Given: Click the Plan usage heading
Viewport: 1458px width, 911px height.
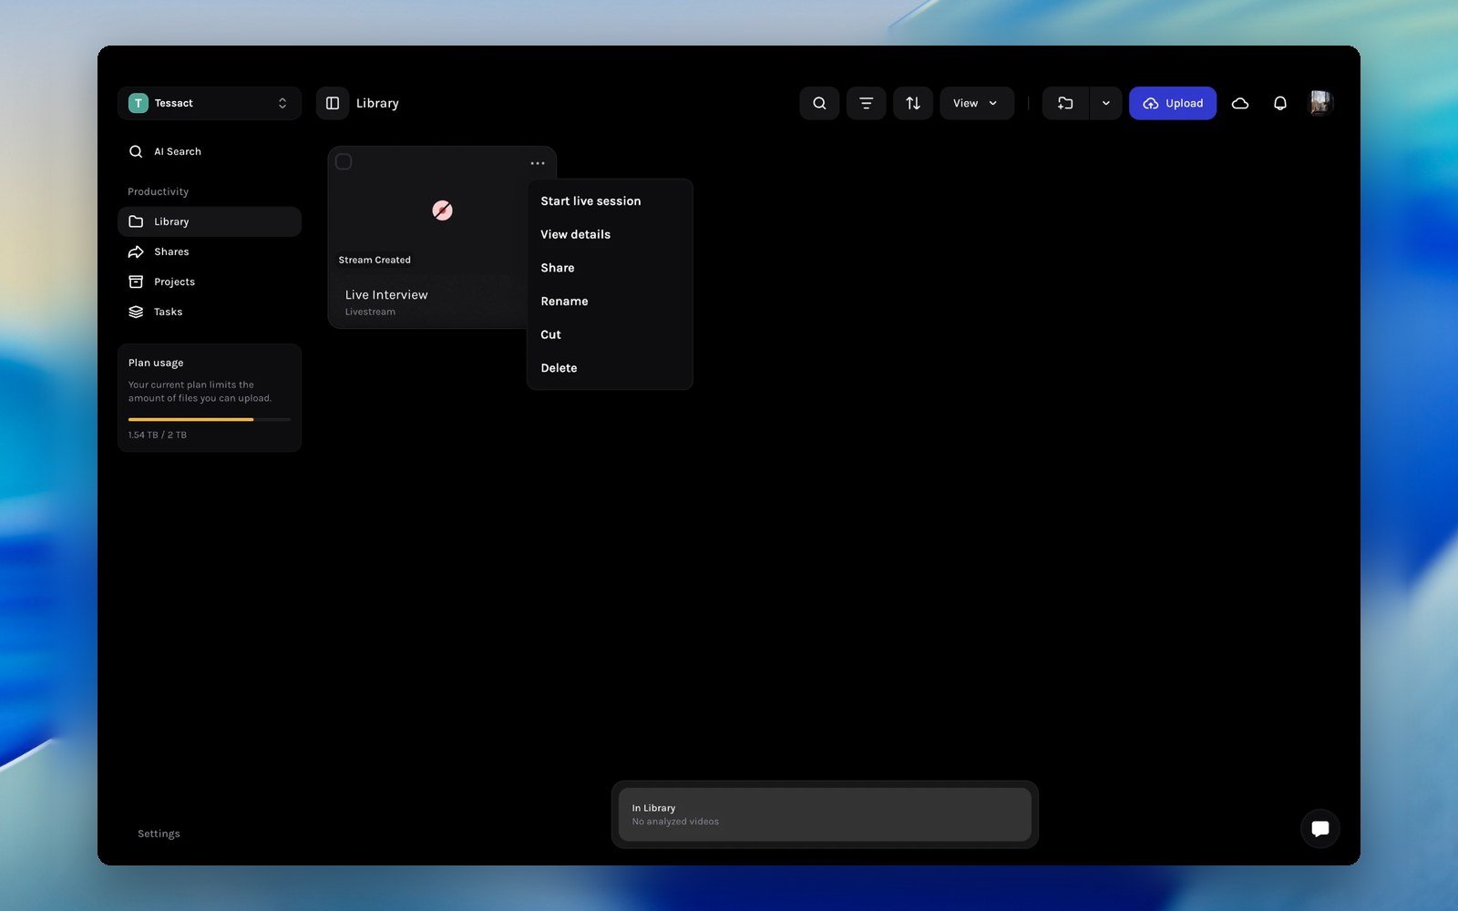Looking at the screenshot, I should click(156, 363).
